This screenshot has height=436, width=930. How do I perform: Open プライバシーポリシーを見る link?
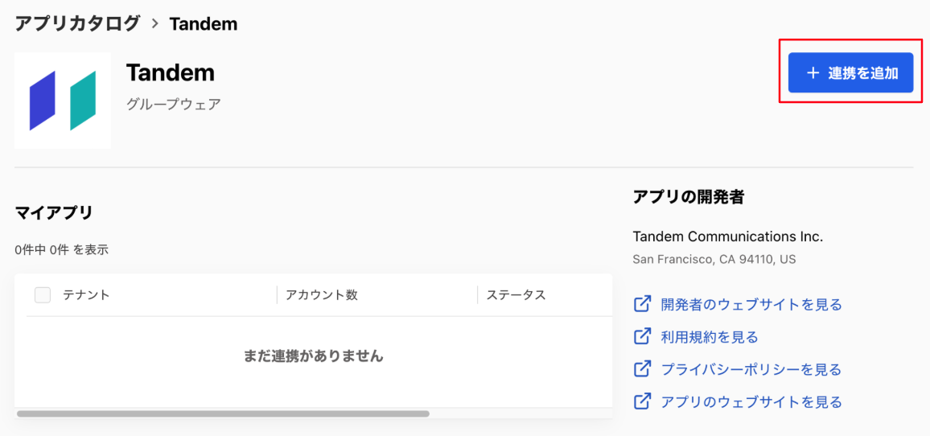(x=751, y=369)
